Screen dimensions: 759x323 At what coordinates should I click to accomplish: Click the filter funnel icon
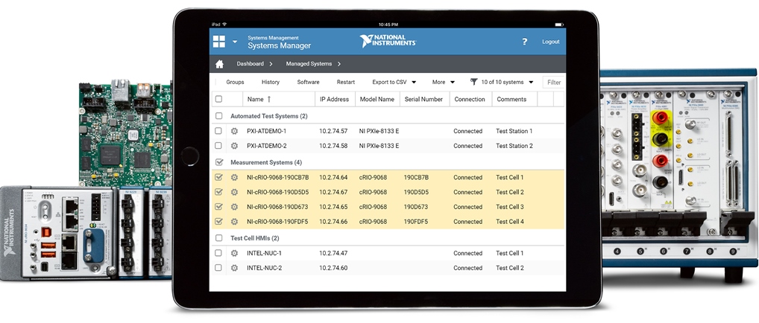pos(473,82)
